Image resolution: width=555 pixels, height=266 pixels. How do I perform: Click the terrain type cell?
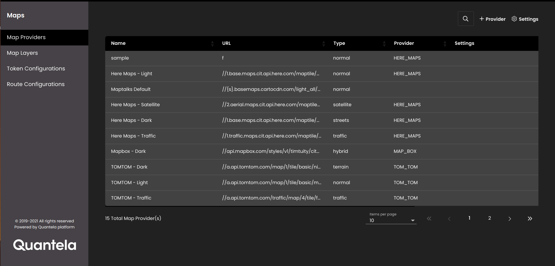[x=341, y=167]
